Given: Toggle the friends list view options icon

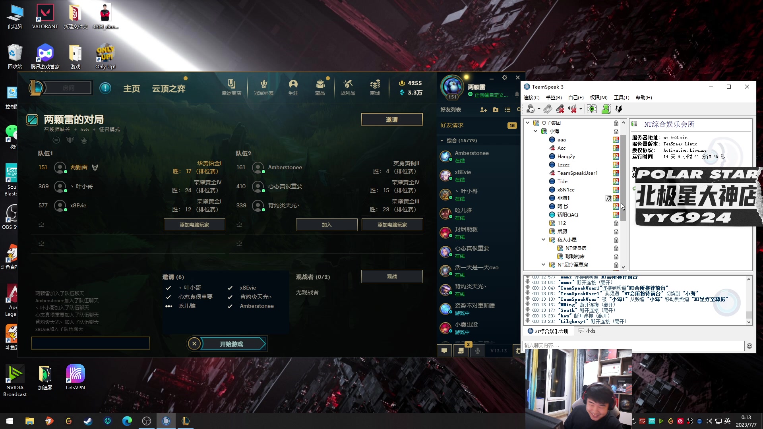Looking at the screenshot, I should [507, 110].
